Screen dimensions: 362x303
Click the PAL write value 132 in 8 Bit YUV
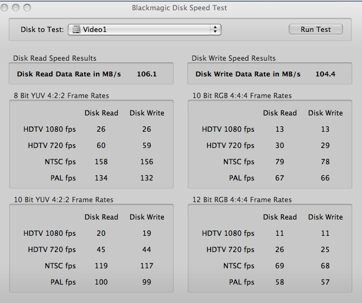[x=147, y=178]
